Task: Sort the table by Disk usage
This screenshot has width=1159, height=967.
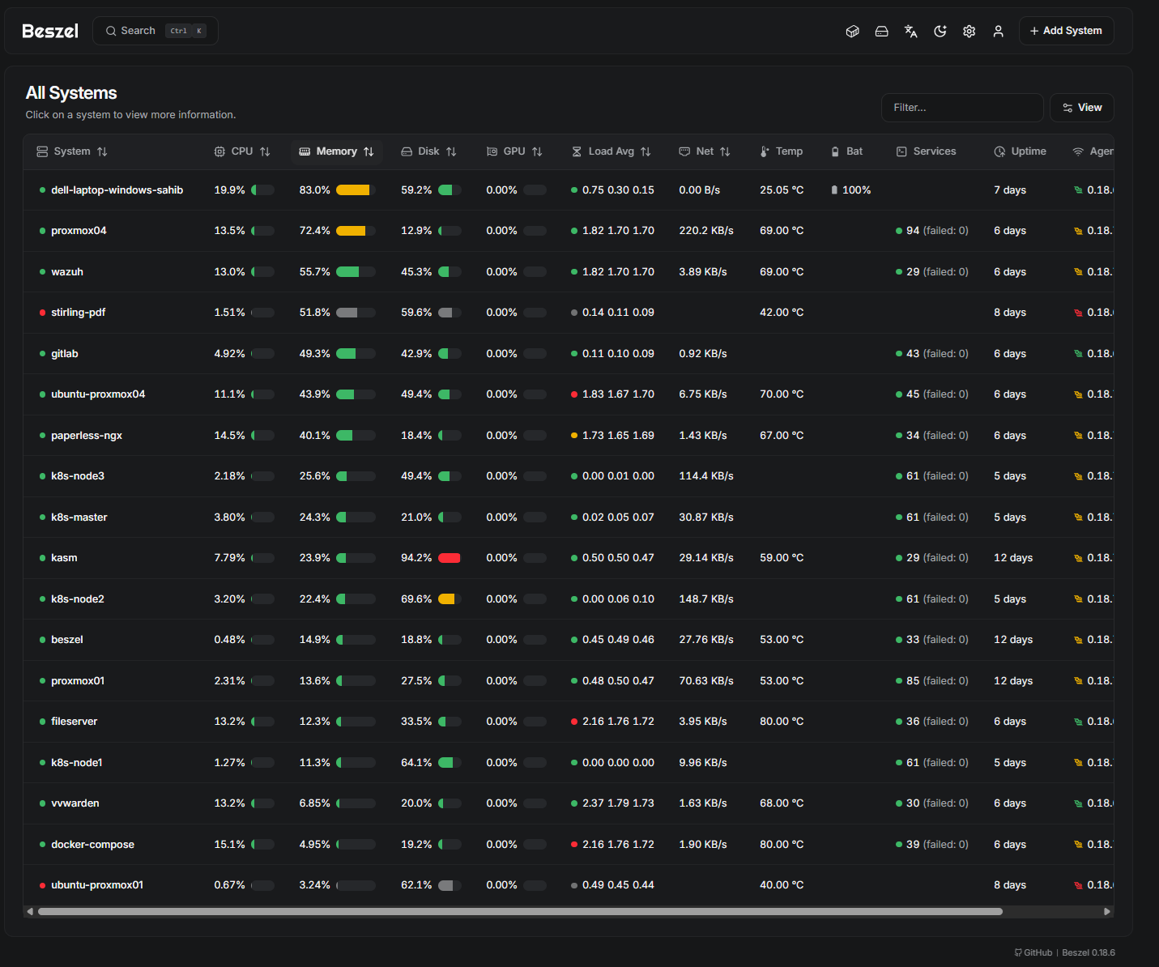Action: pyautogui.click(x=429, y=151)
